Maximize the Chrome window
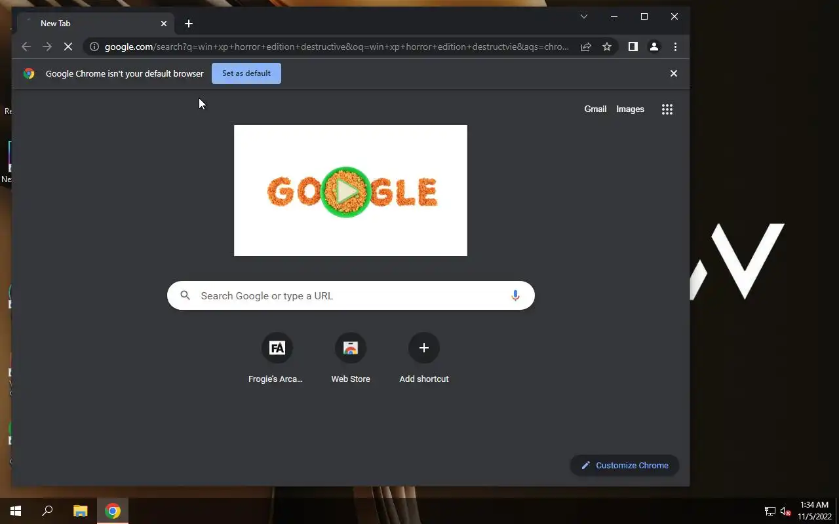The width and height of the screenshot is (839, 524). [644, 16]
